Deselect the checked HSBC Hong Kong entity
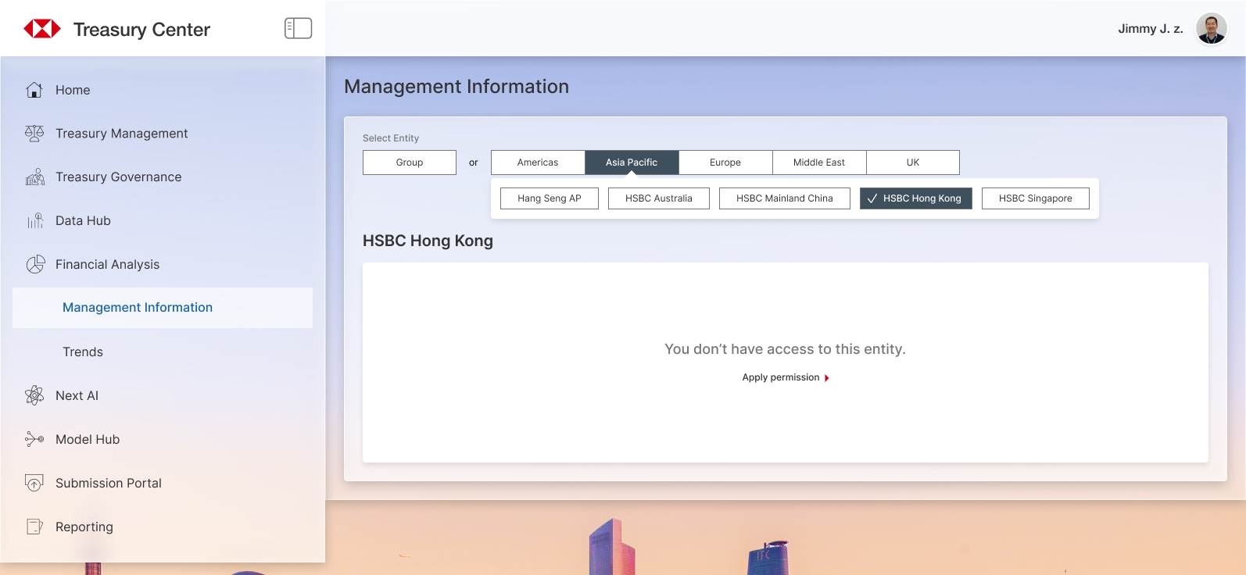Viewport: 1246px width, 575px height. [915, 198]
